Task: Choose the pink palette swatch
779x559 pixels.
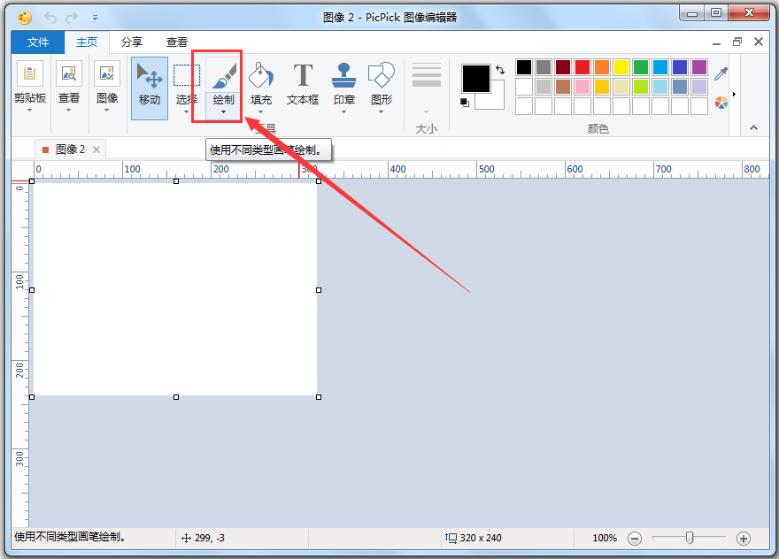Action: (582, 87)
